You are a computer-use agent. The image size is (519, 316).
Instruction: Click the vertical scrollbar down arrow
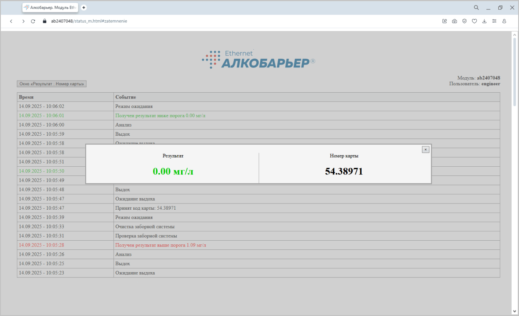pyautogui.click(x=514, y=311)
